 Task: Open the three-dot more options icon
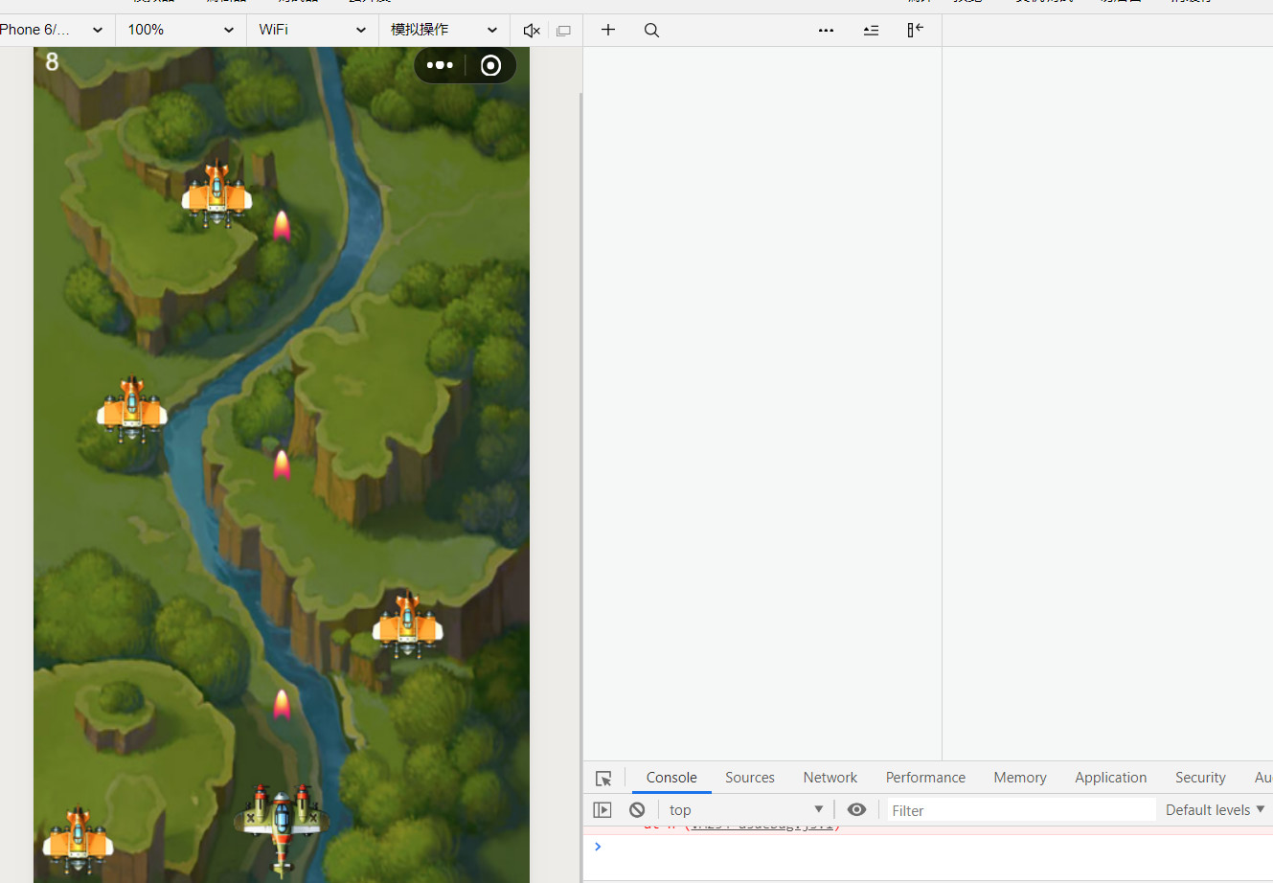coord(826,30)
